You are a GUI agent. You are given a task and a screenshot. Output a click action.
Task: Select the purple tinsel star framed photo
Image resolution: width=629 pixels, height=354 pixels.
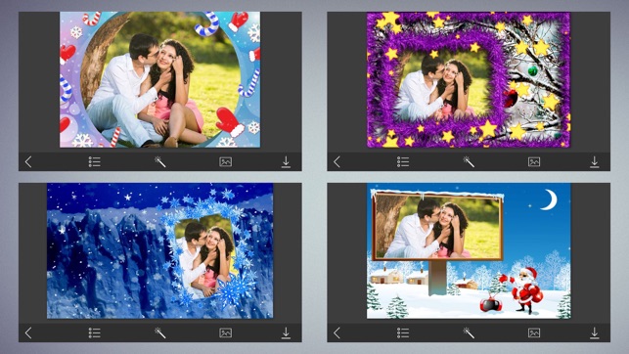coord(469,79)
